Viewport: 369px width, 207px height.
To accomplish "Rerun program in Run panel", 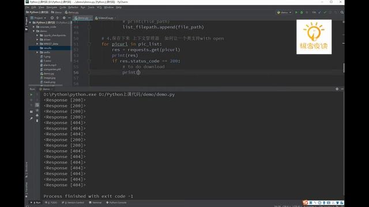I will pyautogui.click(x=31, y=94).
